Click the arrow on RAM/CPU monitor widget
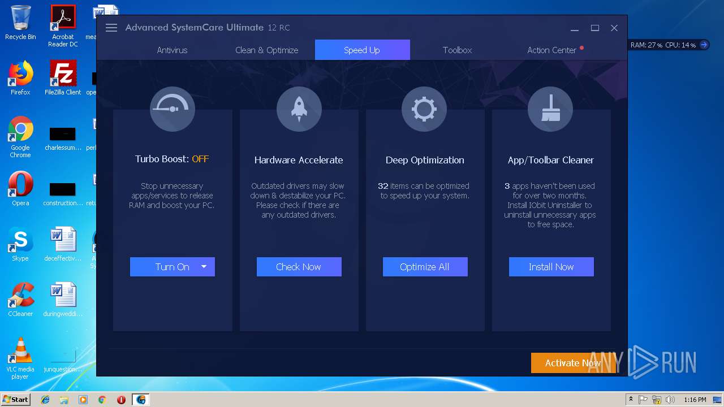This screenshot has width=724, height=407. coord(704,45)
